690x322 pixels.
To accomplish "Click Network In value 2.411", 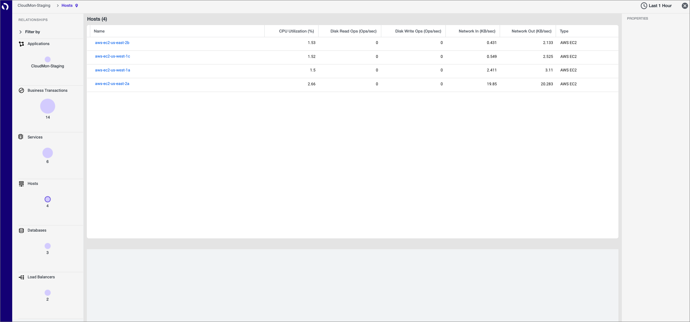I will click(x=492, y=70).
